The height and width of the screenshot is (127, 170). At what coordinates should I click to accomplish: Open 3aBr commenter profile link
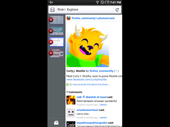pos(79,97)
